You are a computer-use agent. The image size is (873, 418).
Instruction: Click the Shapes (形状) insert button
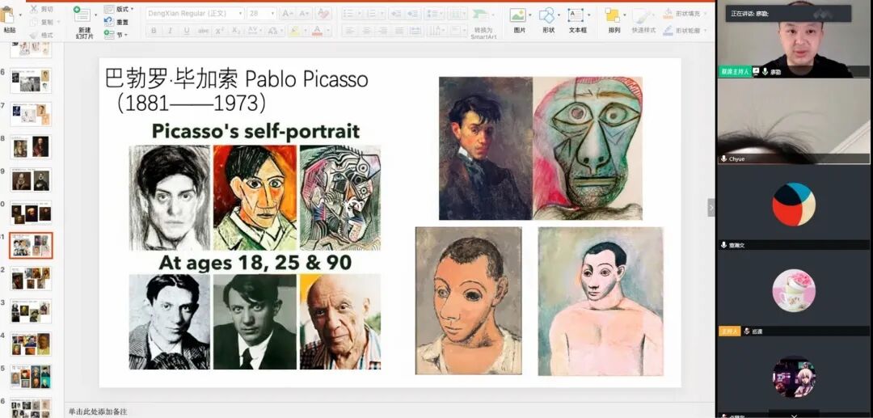point(548,20)
